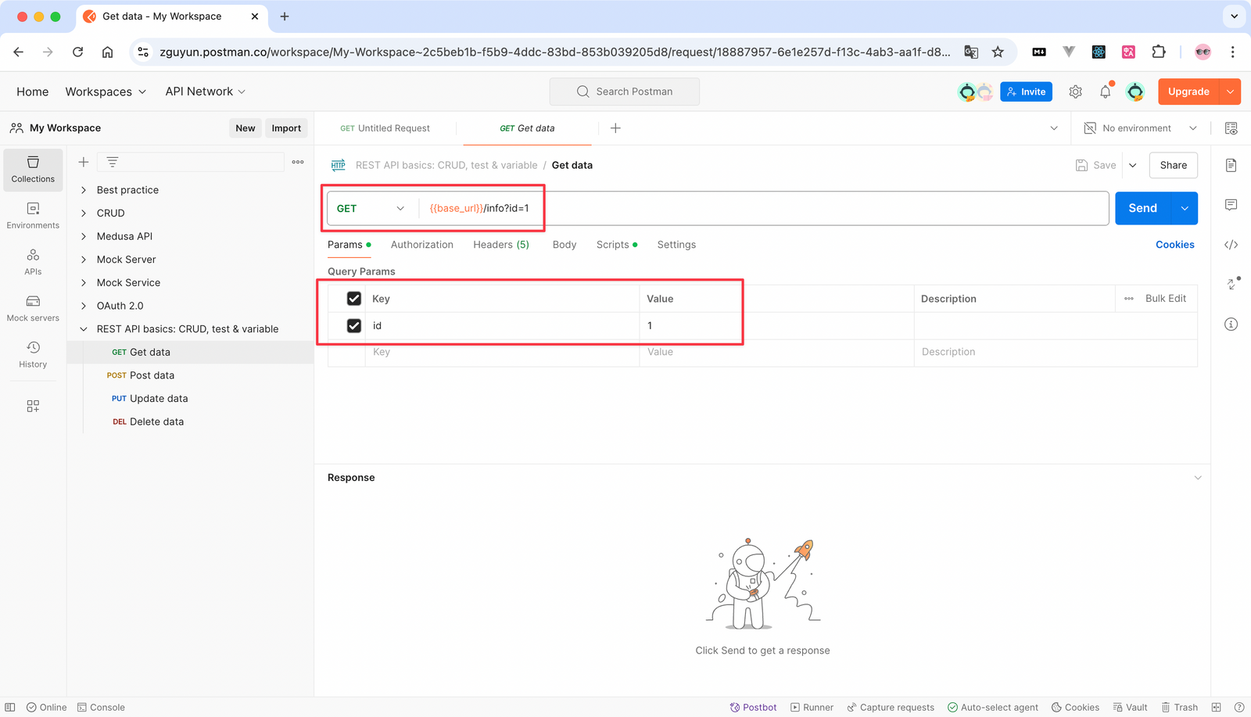This screenshot has width=1251, height=717.
Task: Open the code snippet panel icon
Action: [x=1231, y=245]
